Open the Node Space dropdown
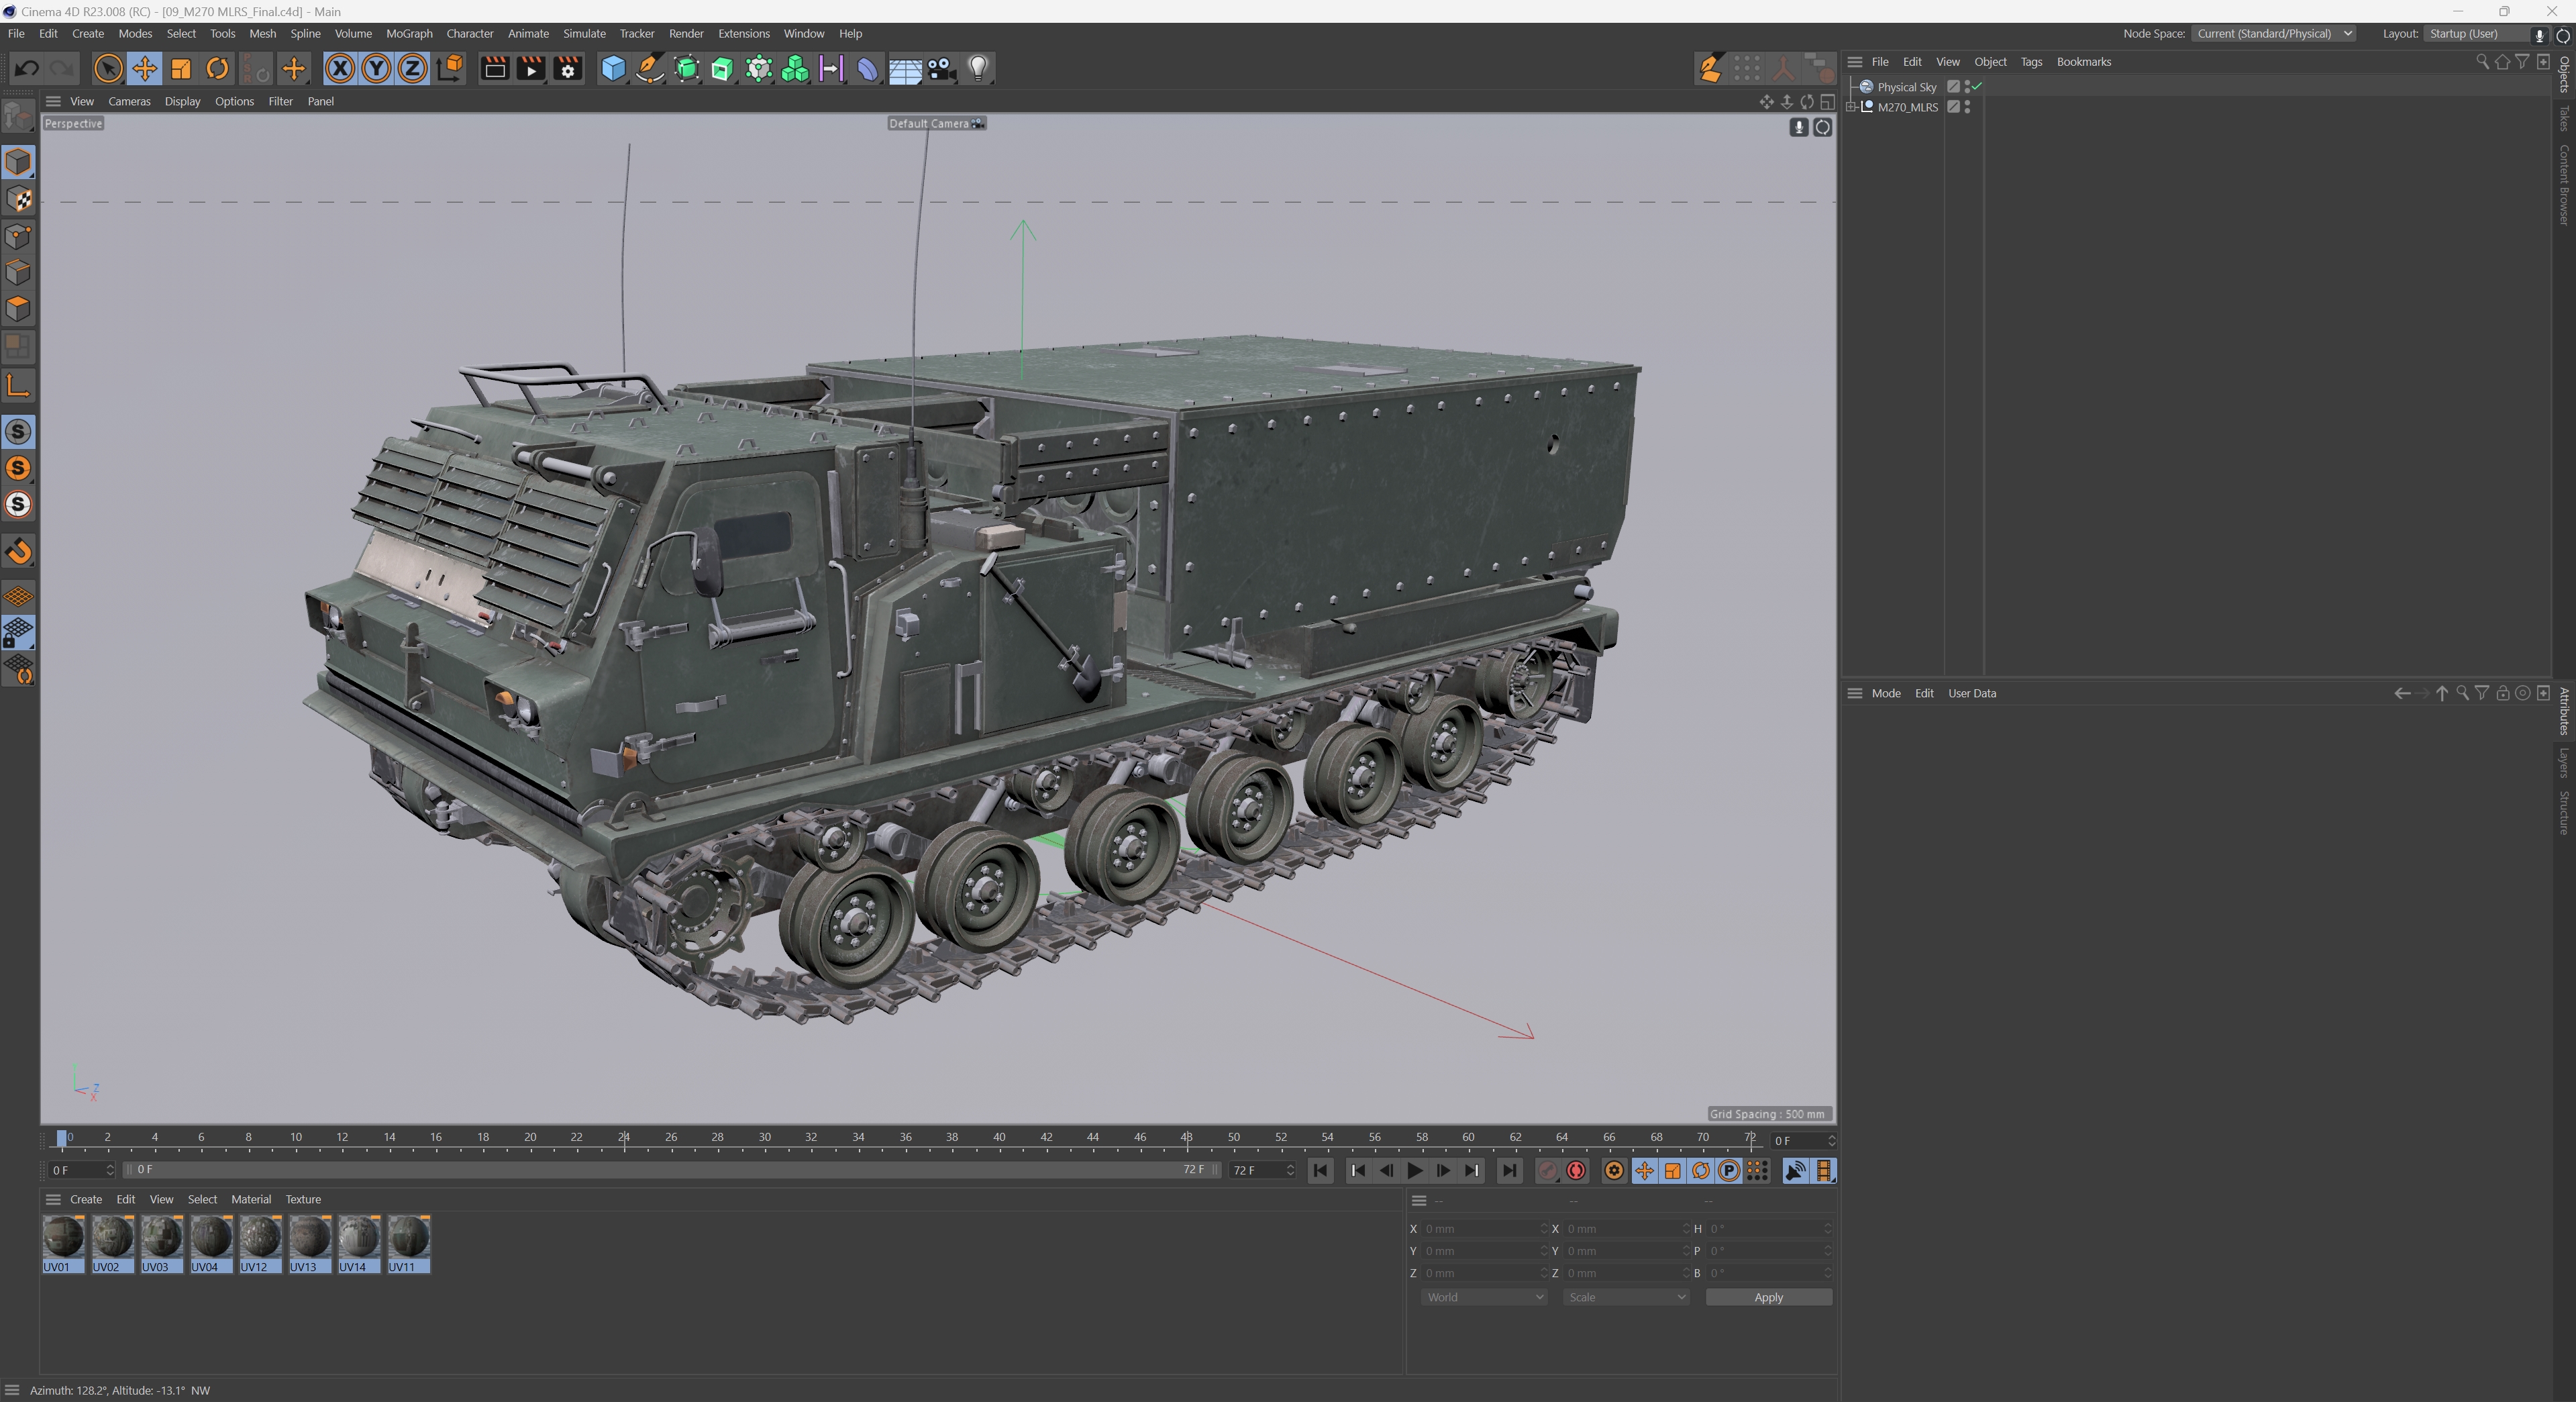2576x1402 pixels. click(2274, 34)
